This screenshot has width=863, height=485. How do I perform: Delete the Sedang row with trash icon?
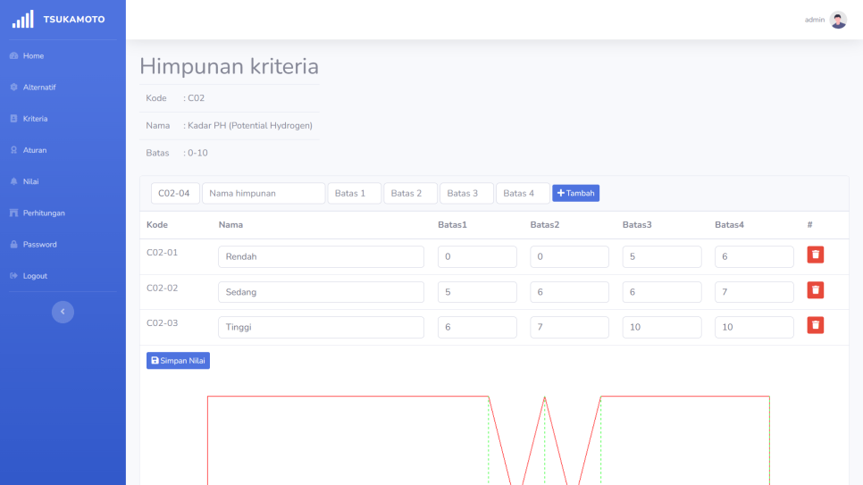815,290
